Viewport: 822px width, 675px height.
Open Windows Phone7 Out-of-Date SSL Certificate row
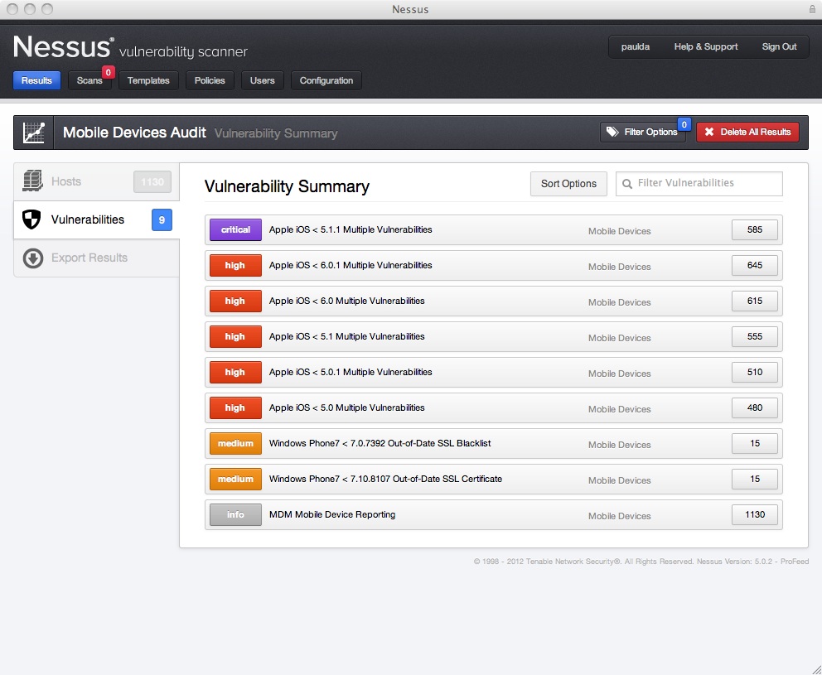(x=493, y=479)
